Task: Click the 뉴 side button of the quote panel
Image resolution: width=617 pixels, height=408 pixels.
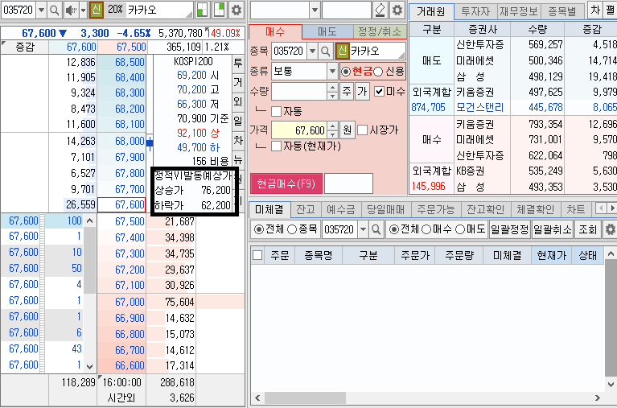Action: coord(238,159)
